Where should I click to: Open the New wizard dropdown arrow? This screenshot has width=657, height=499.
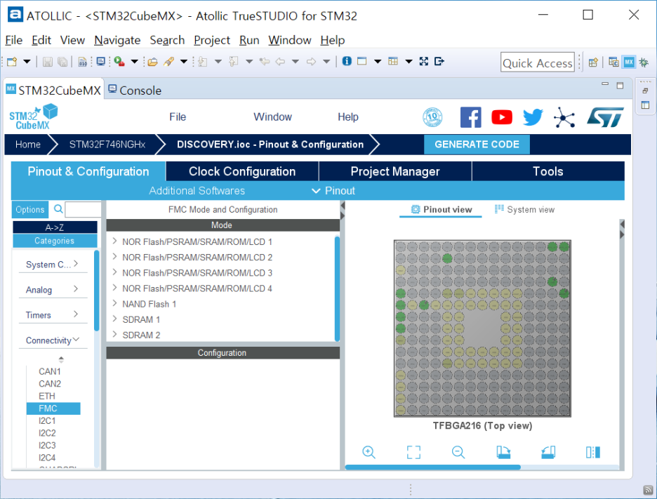click(27, 62)
